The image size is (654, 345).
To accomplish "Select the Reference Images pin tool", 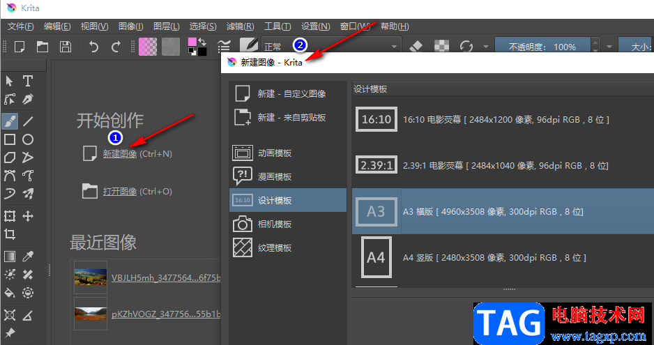I will (x=10, y=333).
